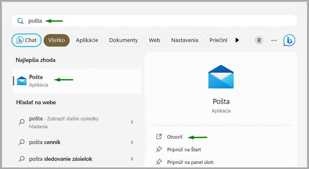Click the R user account avatar
The height and width of the screenshot is (169, 309).
pos(259,40)
